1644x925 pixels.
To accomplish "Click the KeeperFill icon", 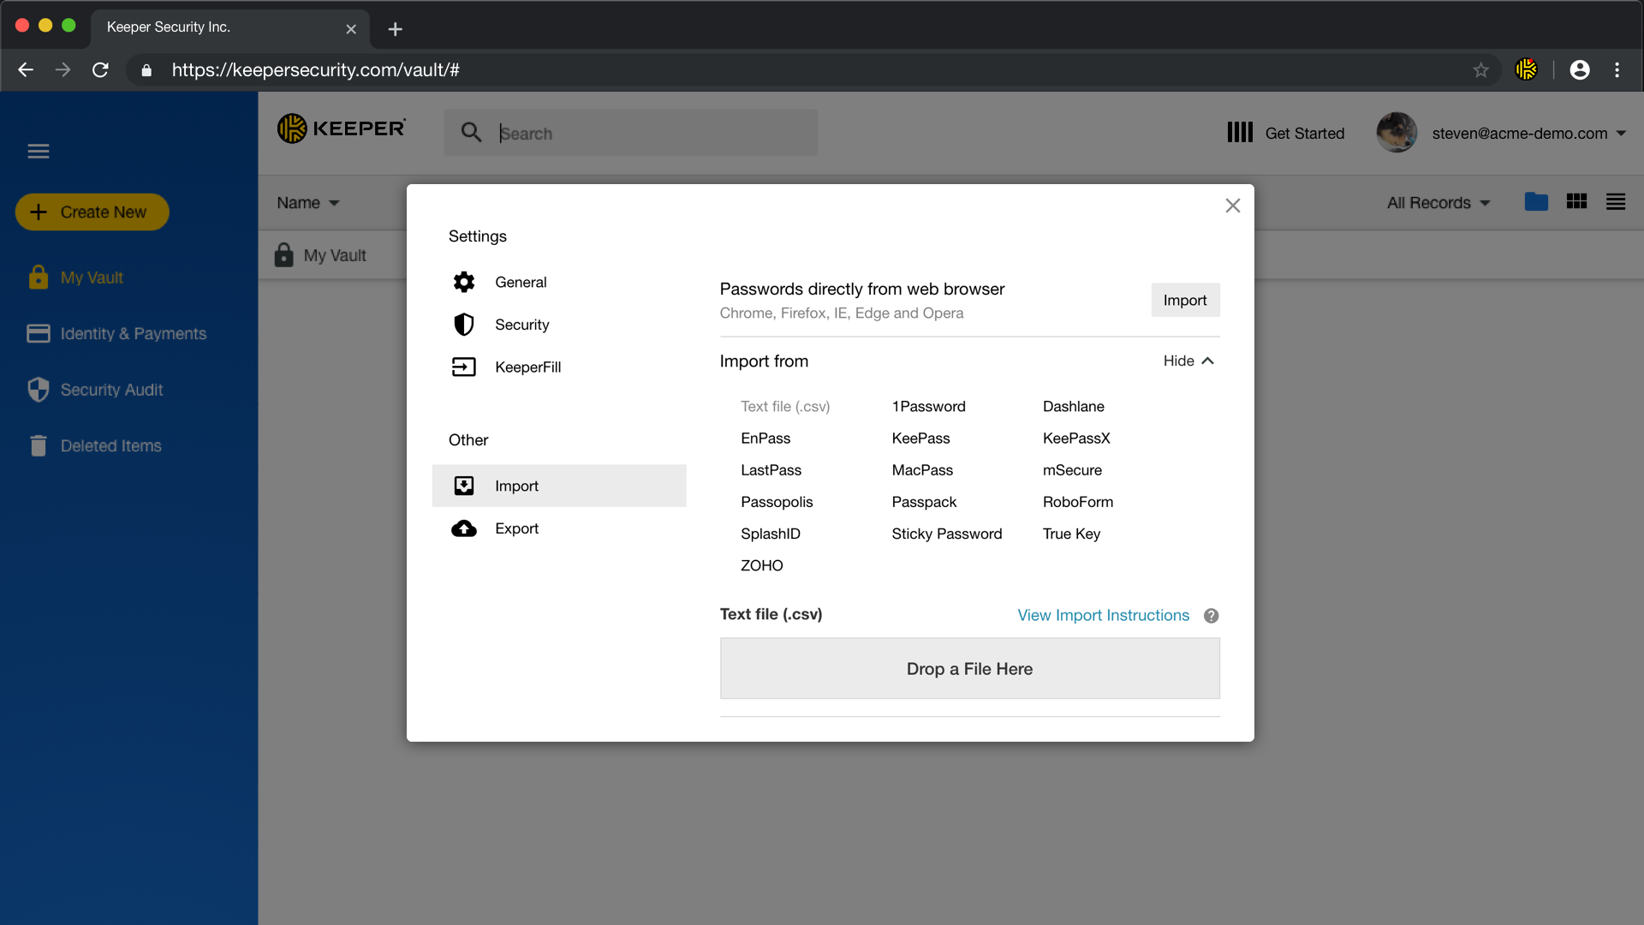I will (x=464, y=367).
